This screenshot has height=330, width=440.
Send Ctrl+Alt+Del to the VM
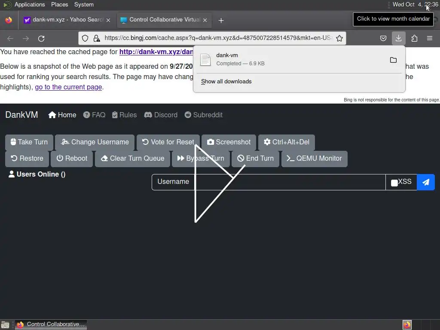click(287, 142)
